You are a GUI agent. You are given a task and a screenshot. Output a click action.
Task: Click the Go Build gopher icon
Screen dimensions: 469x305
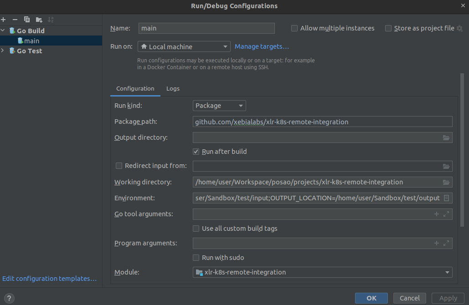click(12, 31)
